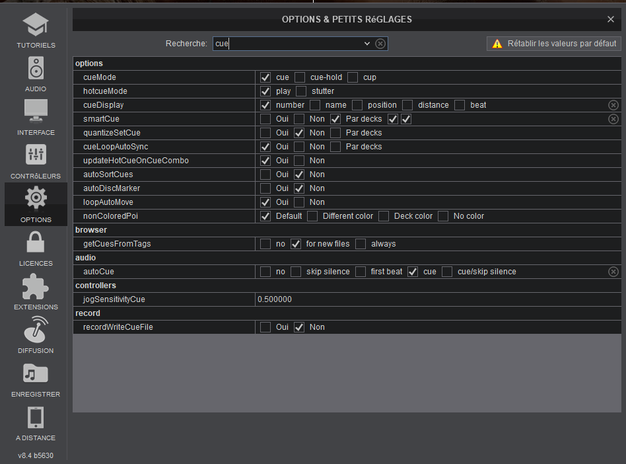Enable Oui for autoSortCues
Viewport: 626px width, 464px height.
click(x=265, y=174)
